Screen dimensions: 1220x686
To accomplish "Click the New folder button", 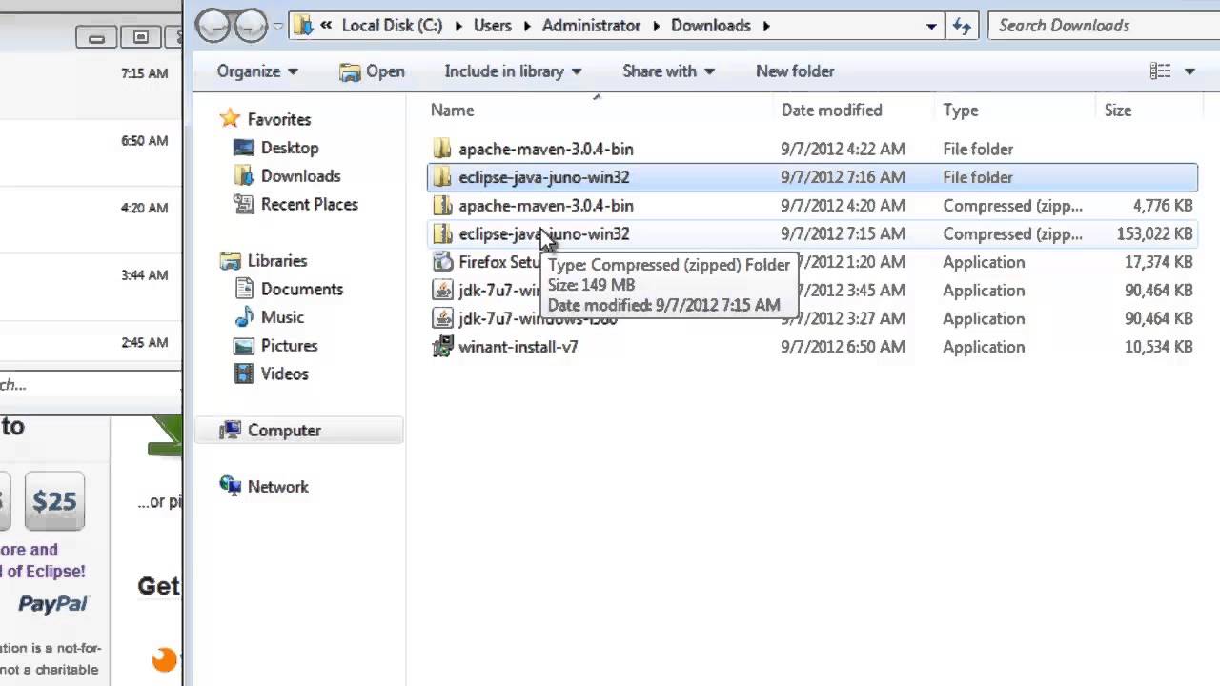I will [x=794, y=71].
